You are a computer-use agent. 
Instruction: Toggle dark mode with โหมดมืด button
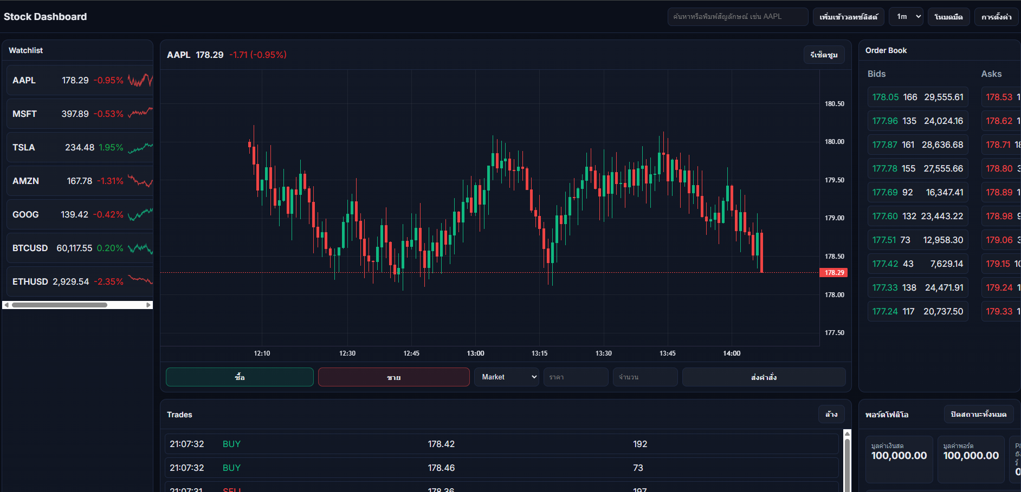[x=948, y=17]
